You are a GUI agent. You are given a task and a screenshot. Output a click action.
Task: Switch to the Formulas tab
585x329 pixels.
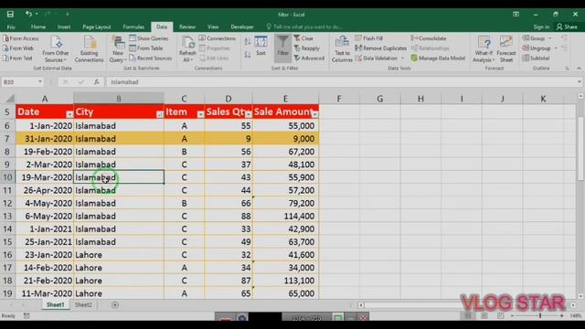point(133,27)
